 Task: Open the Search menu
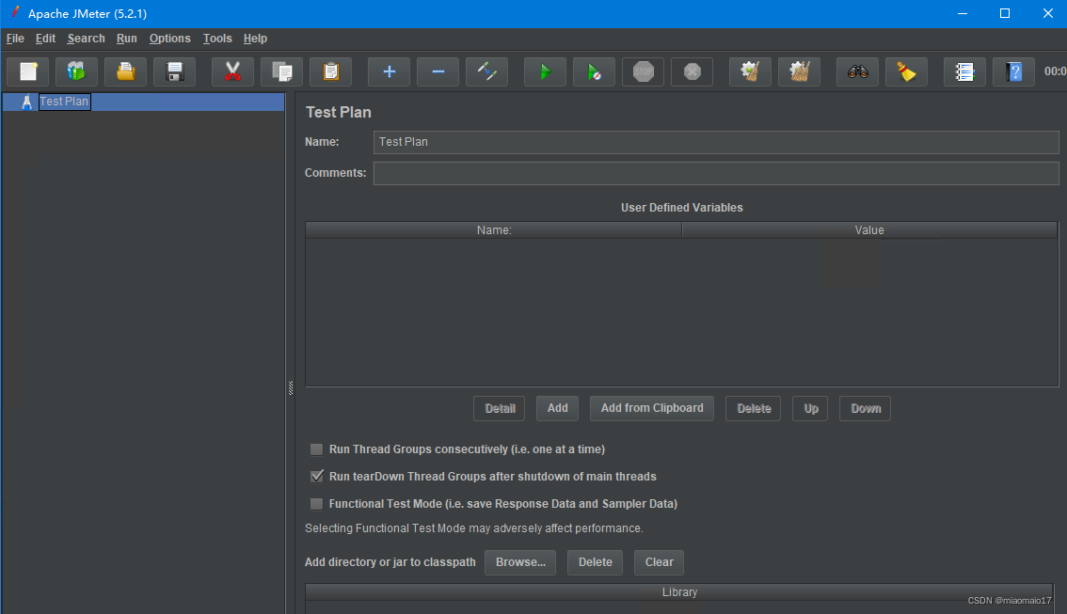click(x=86, y=38)
